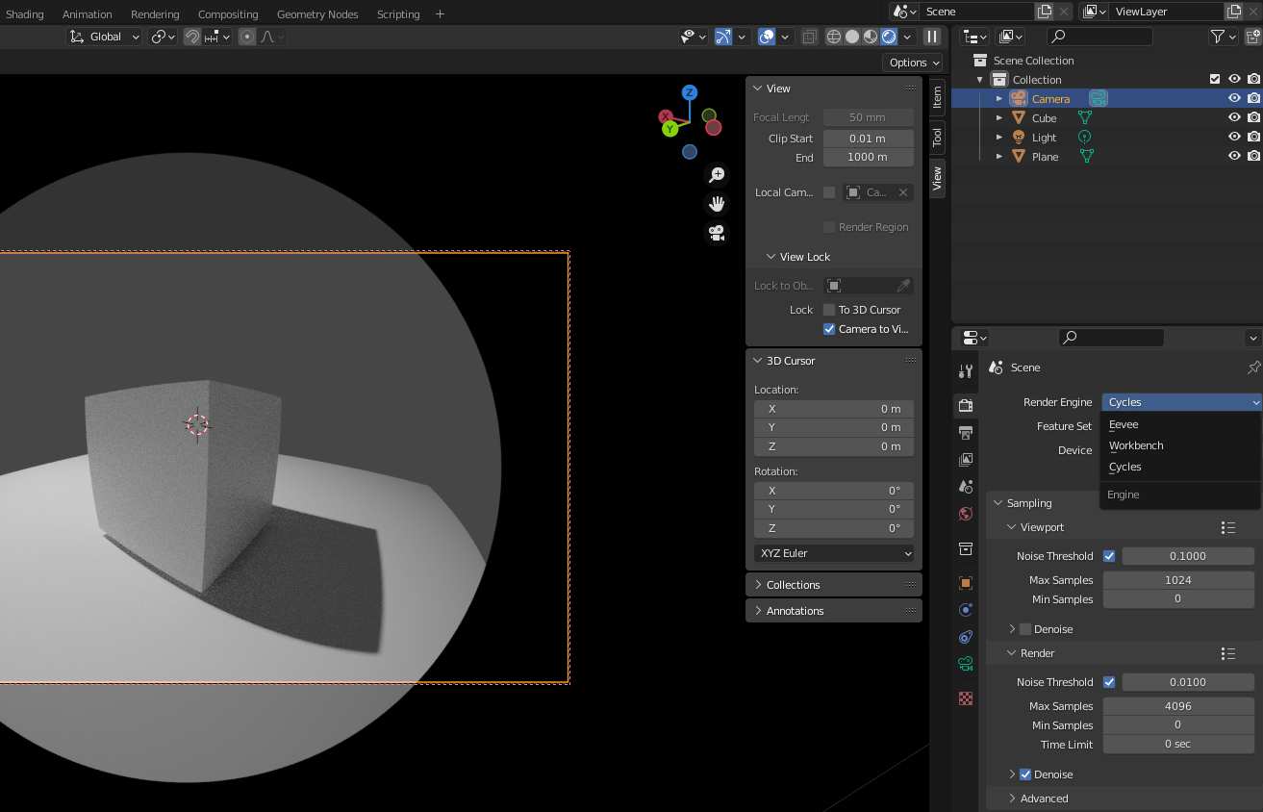
Task: Open the Output properties tab icon
Action: coord(966,433)
